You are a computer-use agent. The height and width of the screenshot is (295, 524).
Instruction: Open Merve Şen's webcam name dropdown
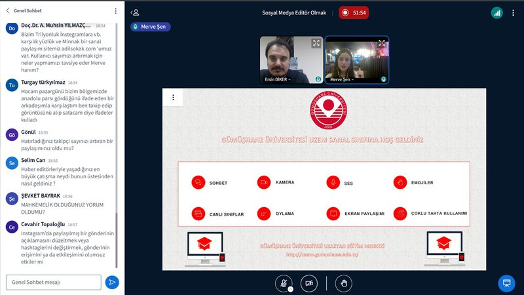pos(343,79)
